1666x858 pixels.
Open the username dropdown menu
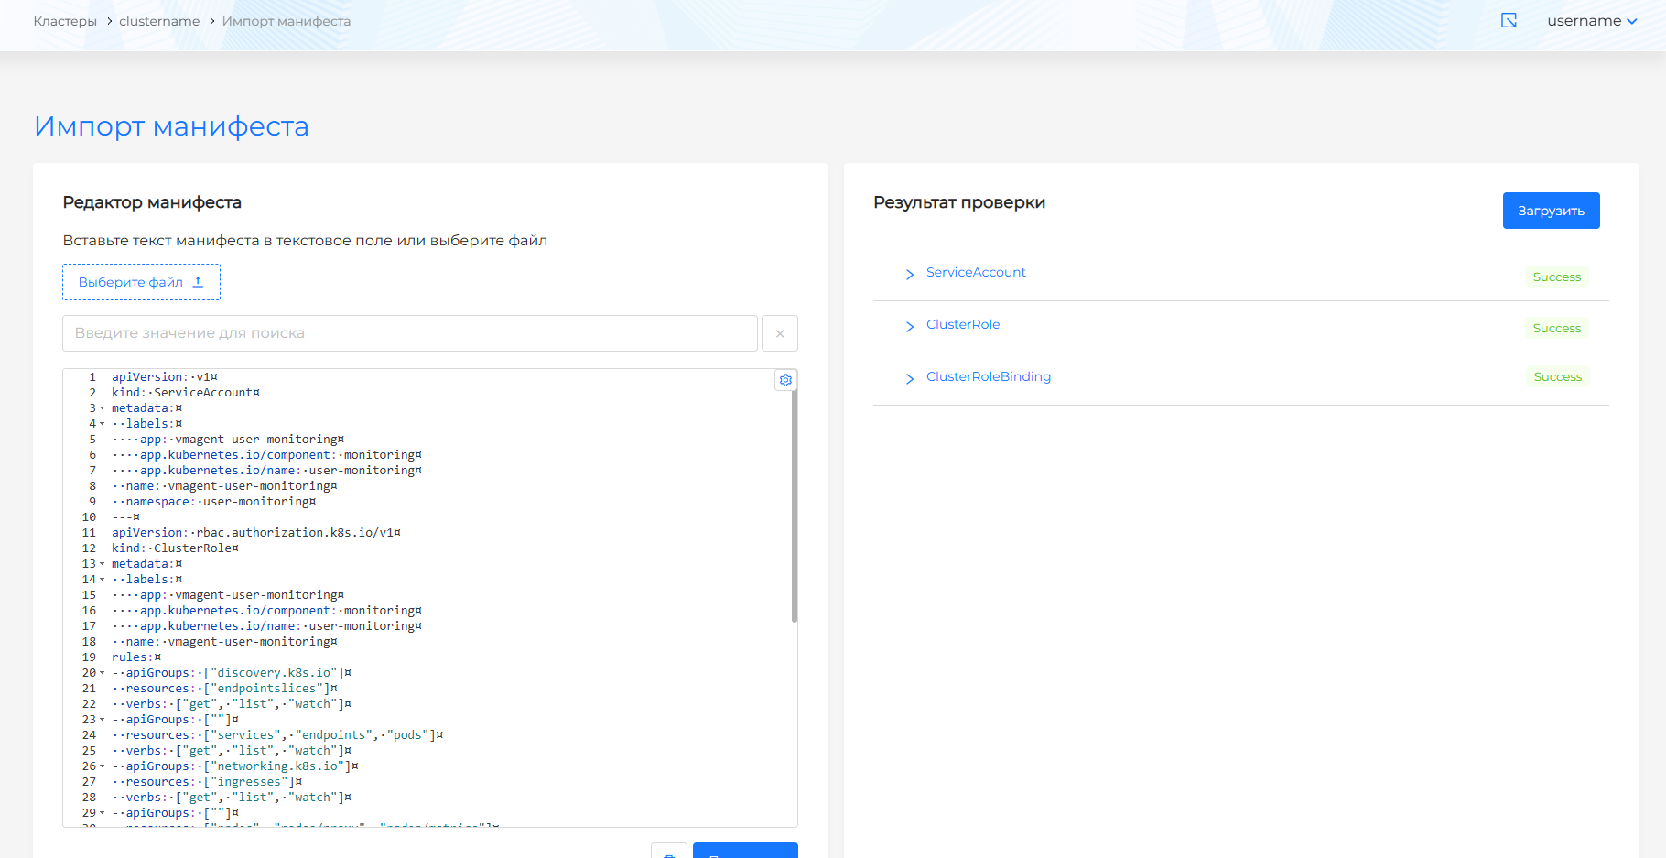[1592, 21]
